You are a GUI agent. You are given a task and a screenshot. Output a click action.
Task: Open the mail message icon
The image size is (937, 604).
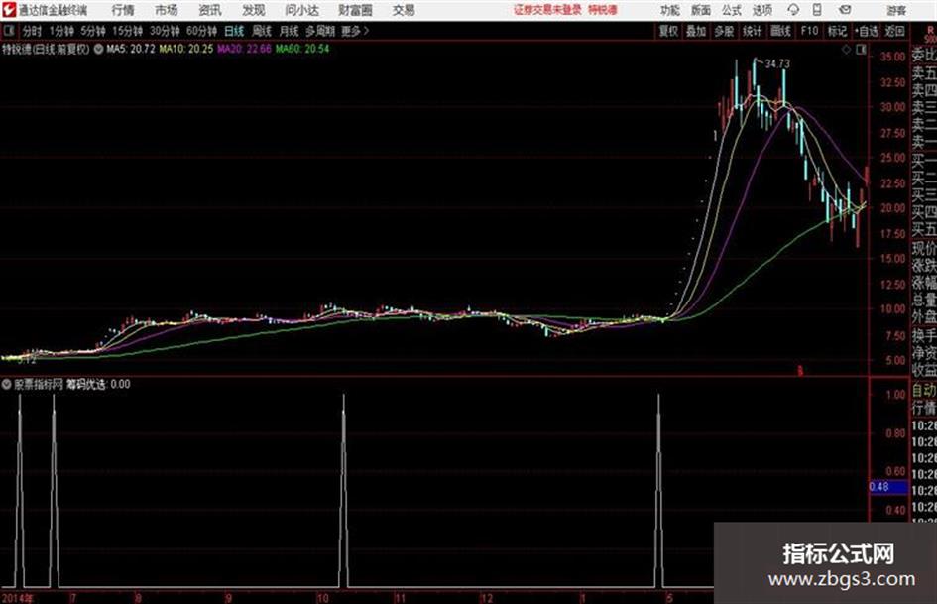[x=845, y=10]
